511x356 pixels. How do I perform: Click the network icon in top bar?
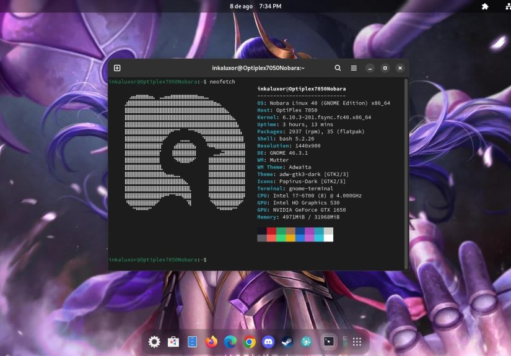coord(508,6)
